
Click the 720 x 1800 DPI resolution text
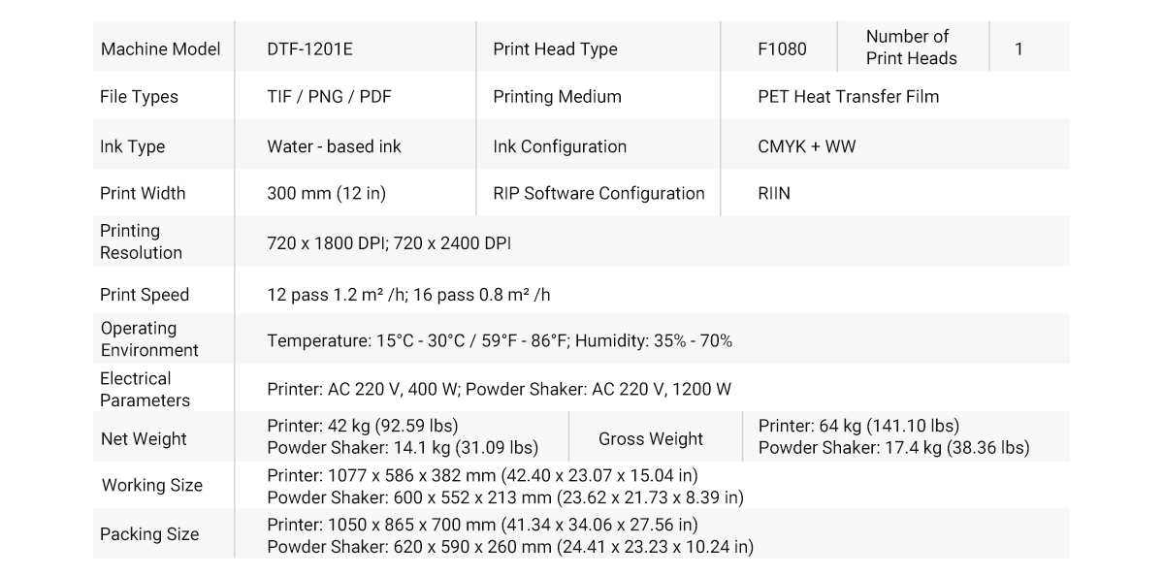click(x=326, y=242)
